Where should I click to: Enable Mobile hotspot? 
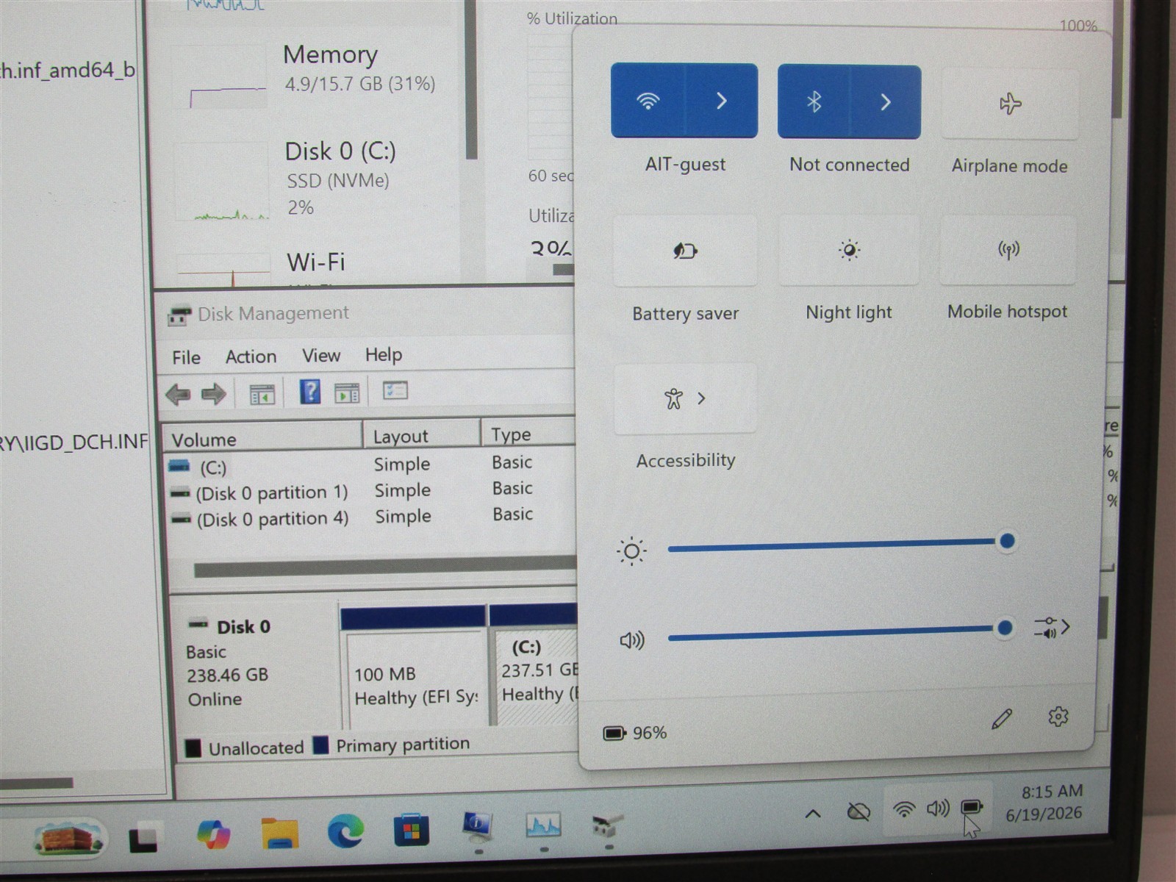click(1008, 250)
